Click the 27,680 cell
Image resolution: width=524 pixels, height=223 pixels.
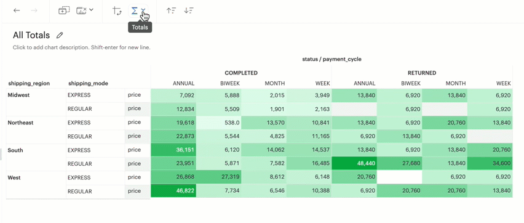[x=399, y=164]
